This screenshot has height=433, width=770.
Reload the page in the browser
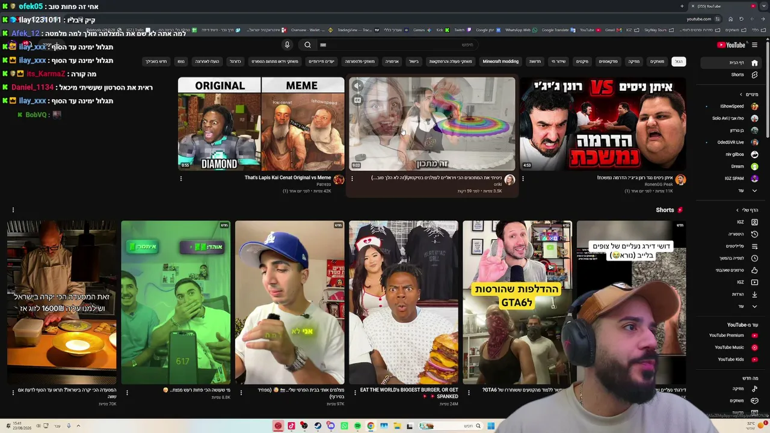[741, 19]
